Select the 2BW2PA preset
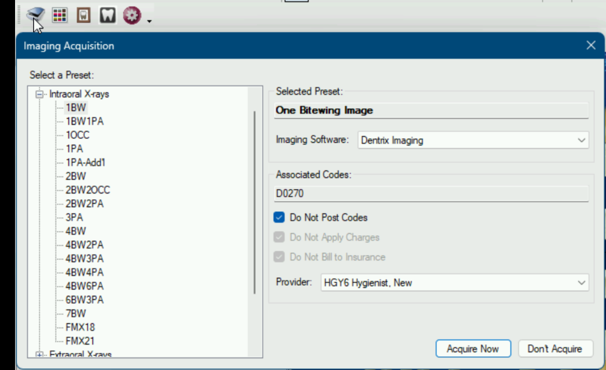This screenshot has height=370, width=606. 85,203
